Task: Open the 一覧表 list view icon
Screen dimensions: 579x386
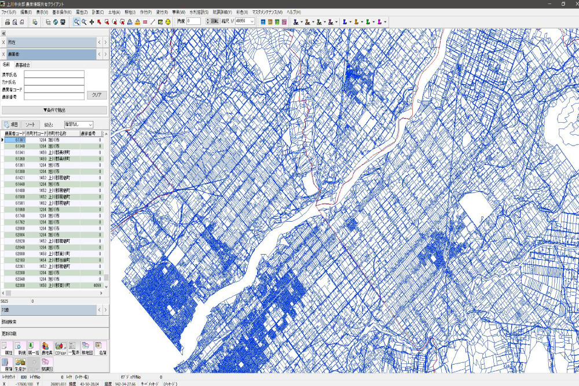Action: click(x=74, y=347)
